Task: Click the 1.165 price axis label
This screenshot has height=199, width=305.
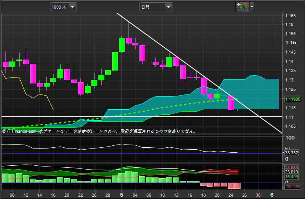Action: (290, 16)
